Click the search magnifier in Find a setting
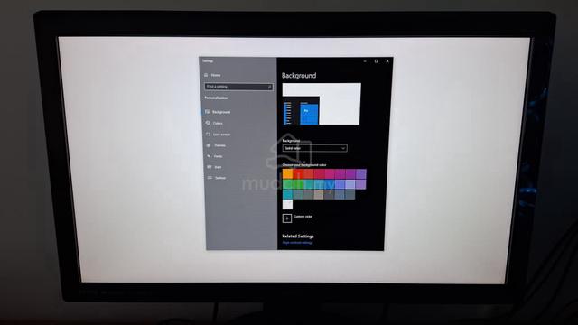Image resolution: width=578 pixels, height=325 pixels. tap(269, 87)
